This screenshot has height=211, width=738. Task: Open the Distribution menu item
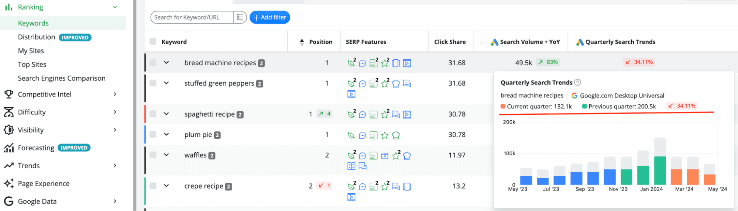[37, 37]
